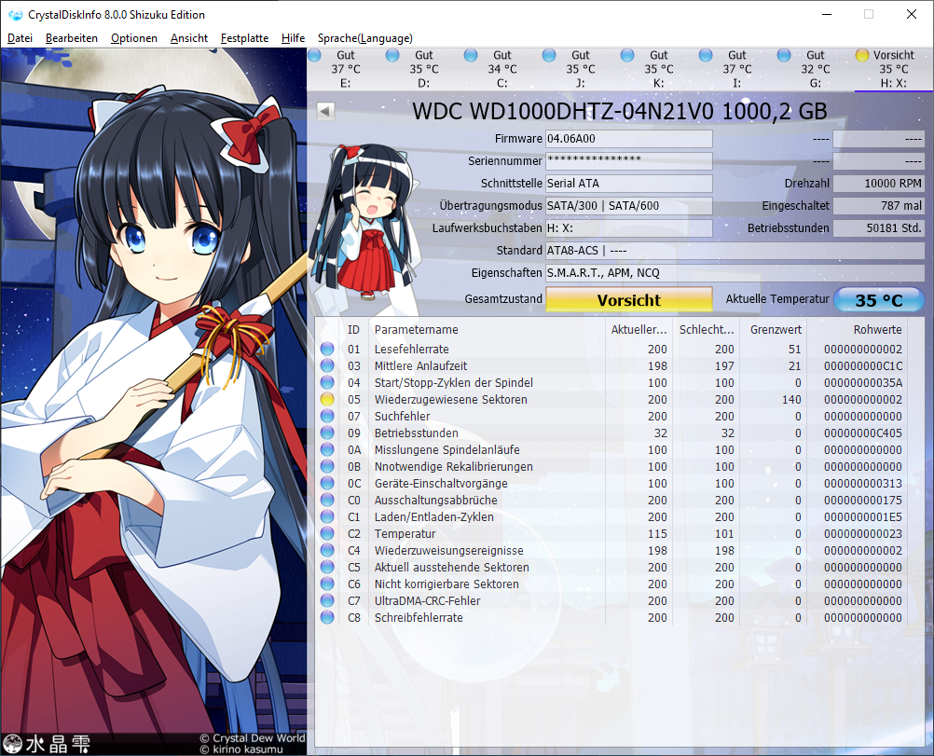The height and width of the screenshot is (756, 934).
Task: Click the 35 °C temperature button
Action: tap(879, 299)
